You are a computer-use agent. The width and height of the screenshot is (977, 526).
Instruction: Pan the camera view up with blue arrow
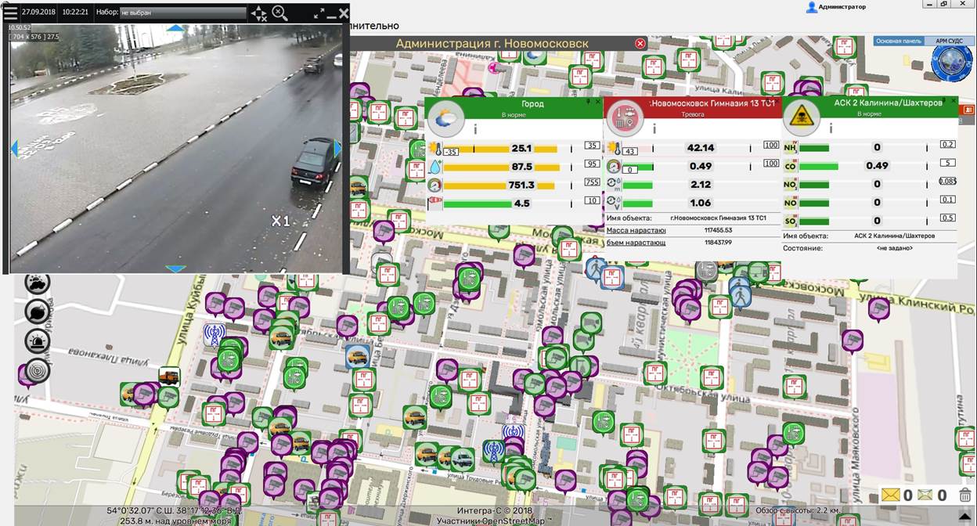pos(176,29)
